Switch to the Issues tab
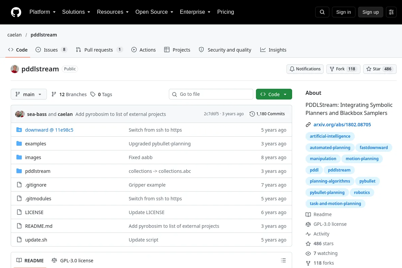 pos(52,50)
